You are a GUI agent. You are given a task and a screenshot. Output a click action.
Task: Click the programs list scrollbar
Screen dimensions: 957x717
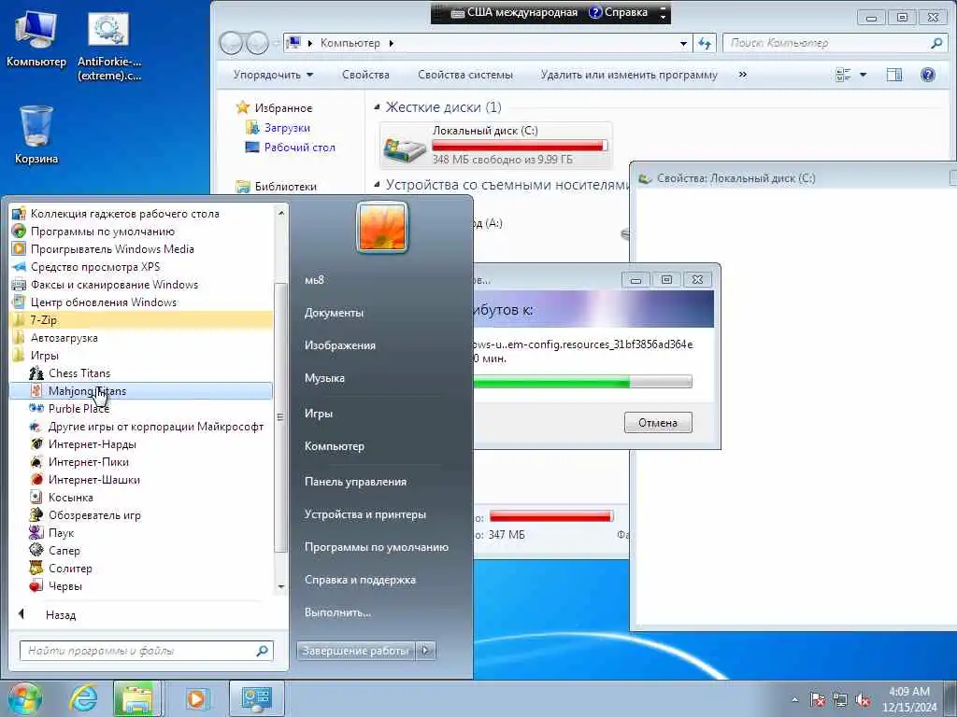(x=280, y=417)
